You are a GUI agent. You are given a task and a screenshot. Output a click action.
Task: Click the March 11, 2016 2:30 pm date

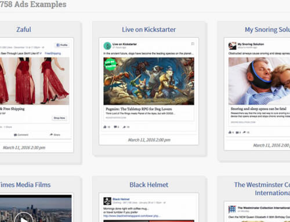pos(24,148)
